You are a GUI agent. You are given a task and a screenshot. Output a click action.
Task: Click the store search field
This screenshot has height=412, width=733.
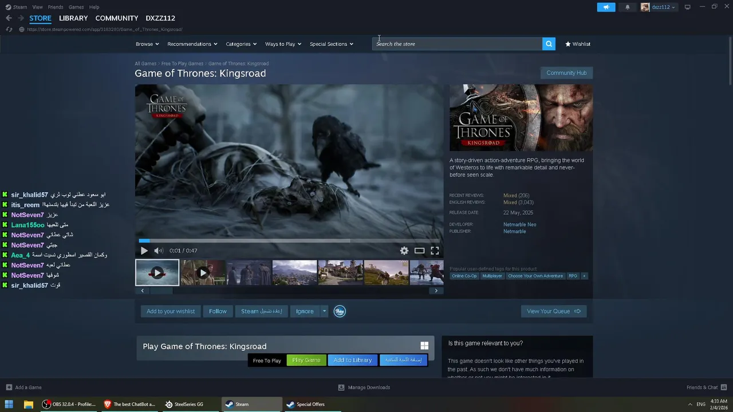point(457,44)
